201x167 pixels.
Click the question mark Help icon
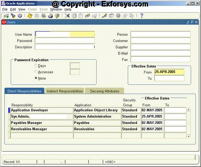[x=142, y=16]
